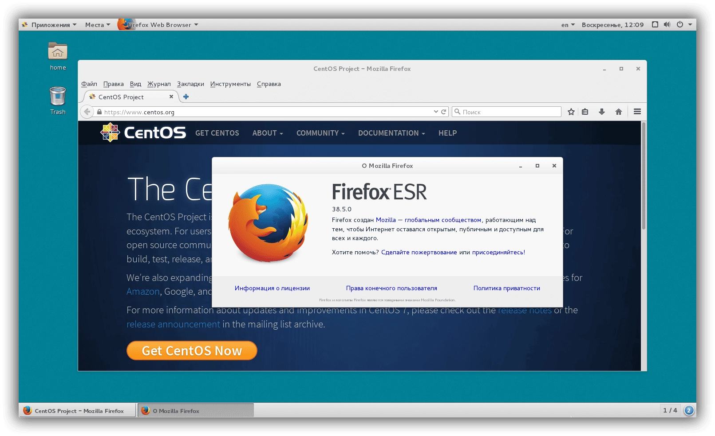Click the Amazon link on the page
This screenshot has height=436, width=715.
pyautogui.click(x=143, y=291)
